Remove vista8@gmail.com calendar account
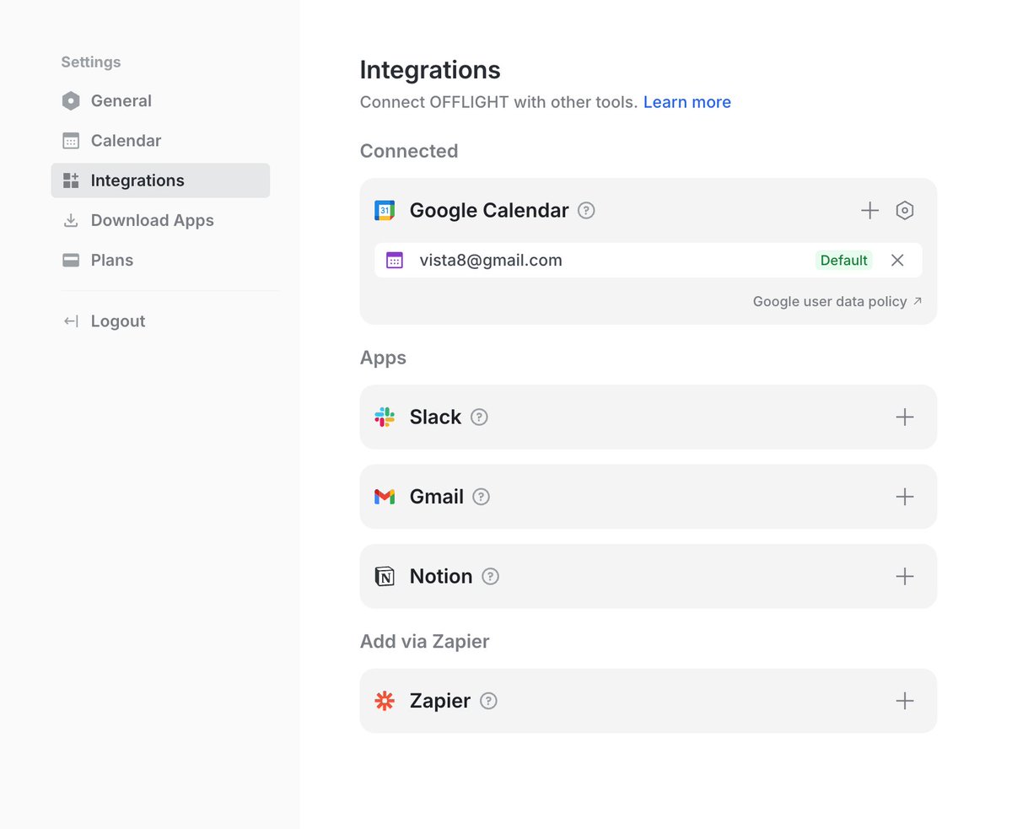1012x829 pixels. click(x=897, y=261)
